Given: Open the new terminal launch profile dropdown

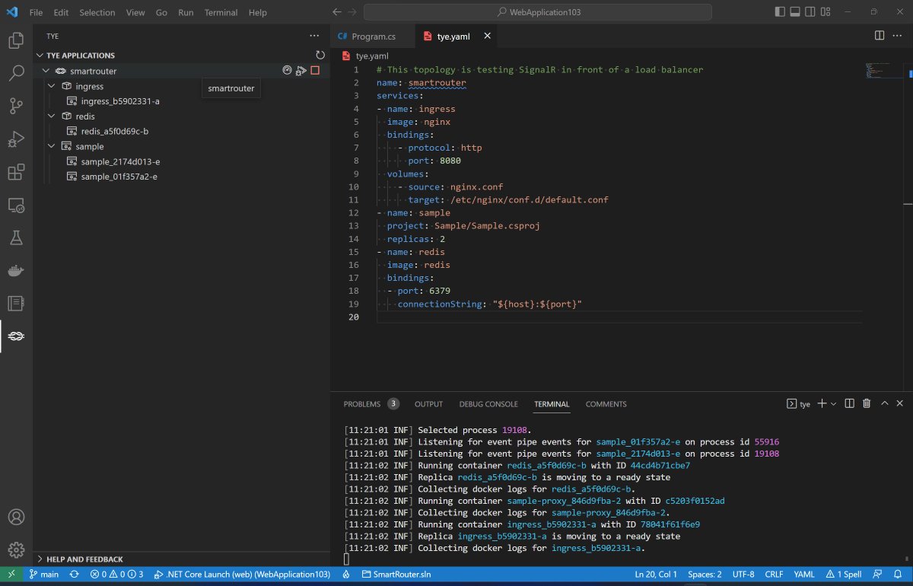Looking at the screenshot, I should click(x=833, y=403).
